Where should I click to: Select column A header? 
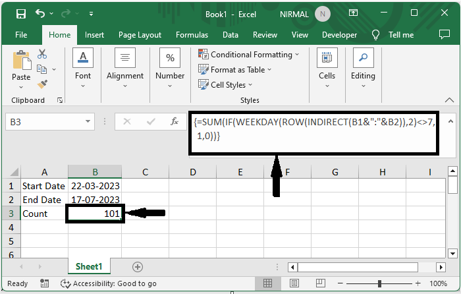point(44,172)
